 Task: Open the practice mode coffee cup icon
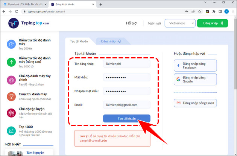(x=11, y=113)
